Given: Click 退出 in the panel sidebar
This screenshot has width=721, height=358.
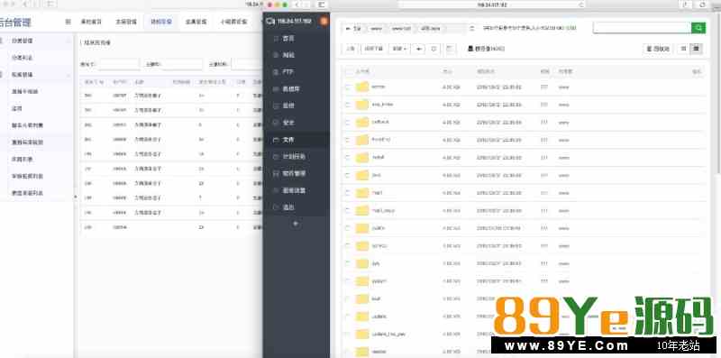Looking at the screenshot, I should click(x=297, y=207).
